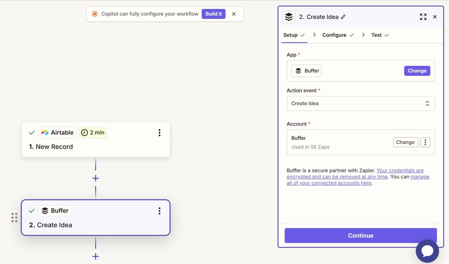The width and height of the screenshot is (449, 264).
Task: Open the chat assistant bubble
Action: pyautogui.click(x=427, y=251)
